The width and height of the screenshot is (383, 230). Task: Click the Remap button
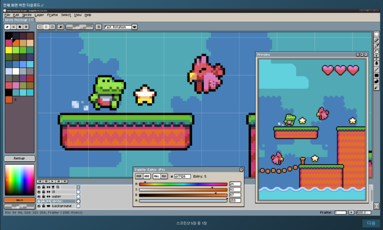19,158
